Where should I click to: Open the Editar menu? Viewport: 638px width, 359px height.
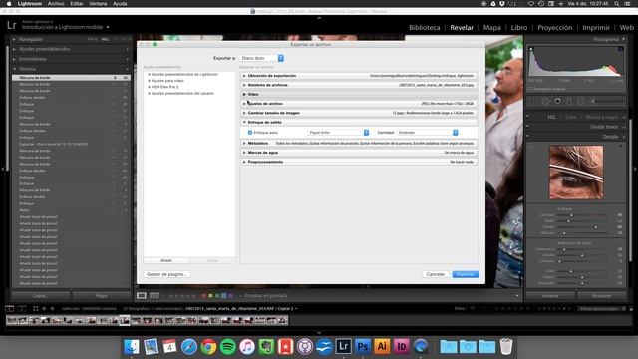[x=77, y=4]
